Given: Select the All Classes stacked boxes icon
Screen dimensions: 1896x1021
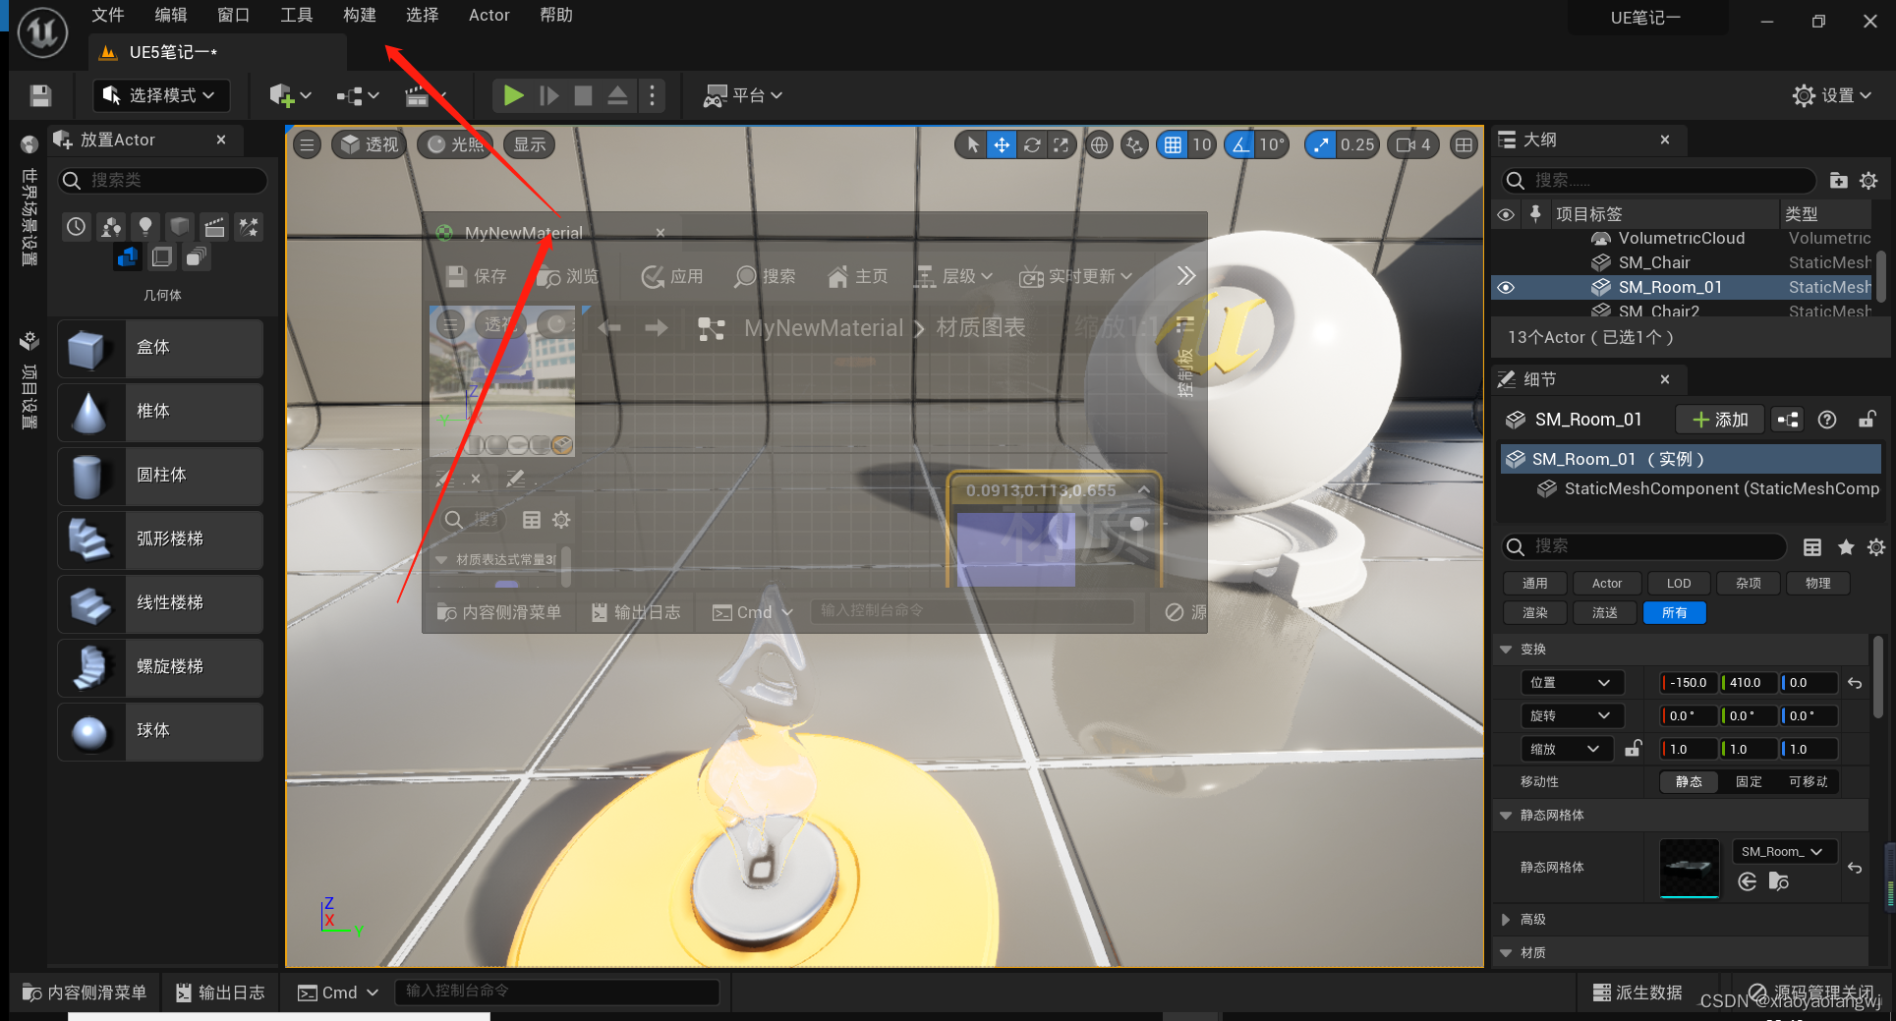Looking at the screenshot, I should click(197, 257).
